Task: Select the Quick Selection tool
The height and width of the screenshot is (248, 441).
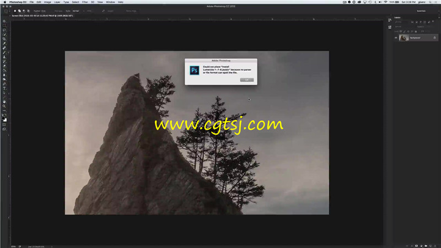Action: 4,34
